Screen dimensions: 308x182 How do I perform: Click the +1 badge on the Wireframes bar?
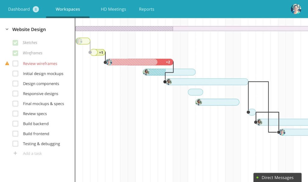(101, 52)
